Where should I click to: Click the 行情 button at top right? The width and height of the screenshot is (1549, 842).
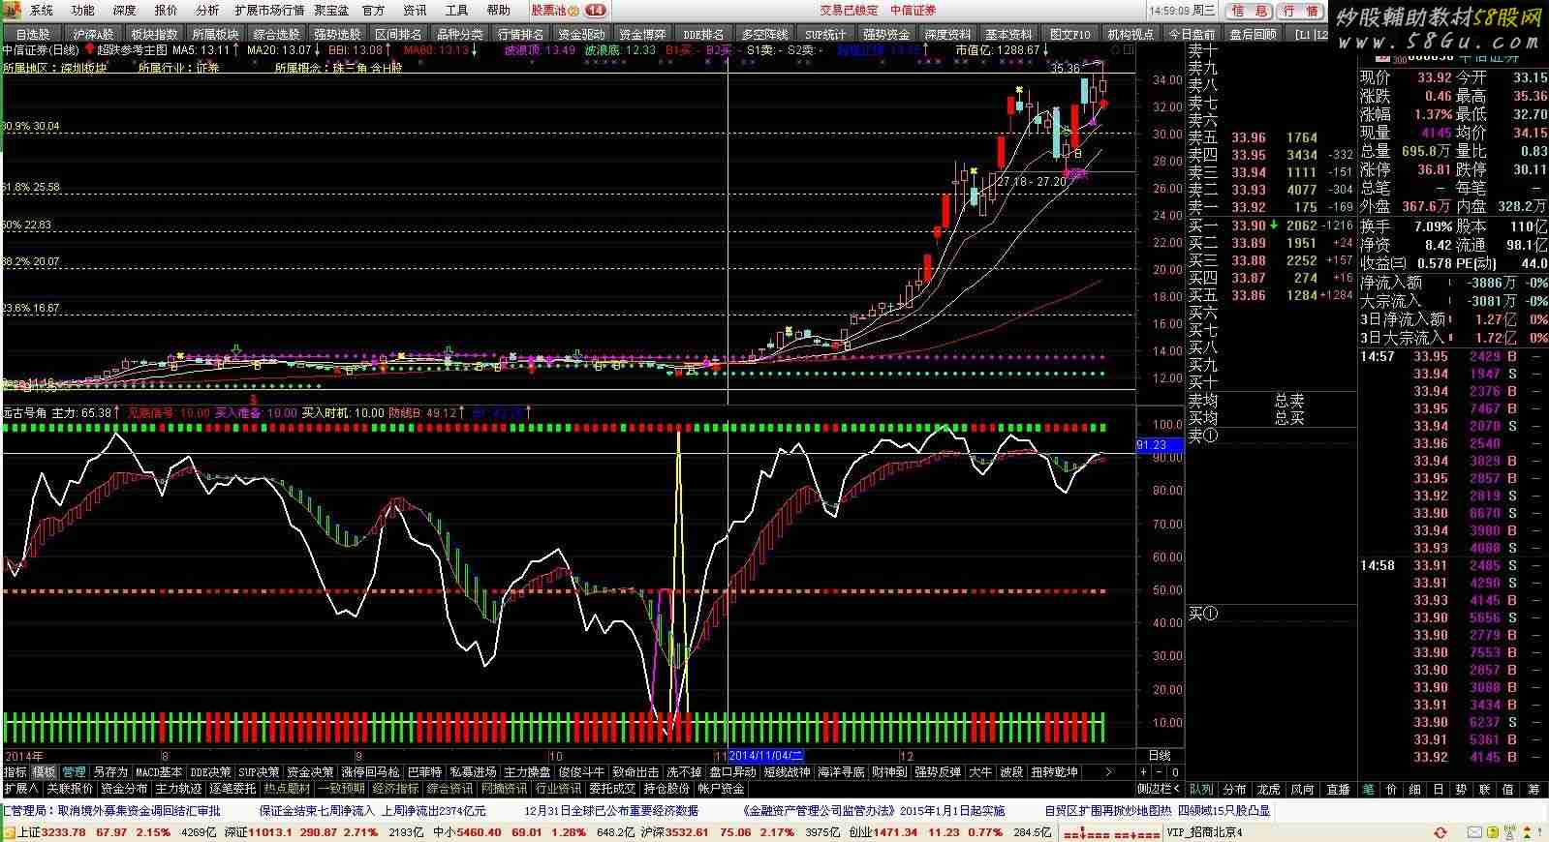tap(1300, 11)
